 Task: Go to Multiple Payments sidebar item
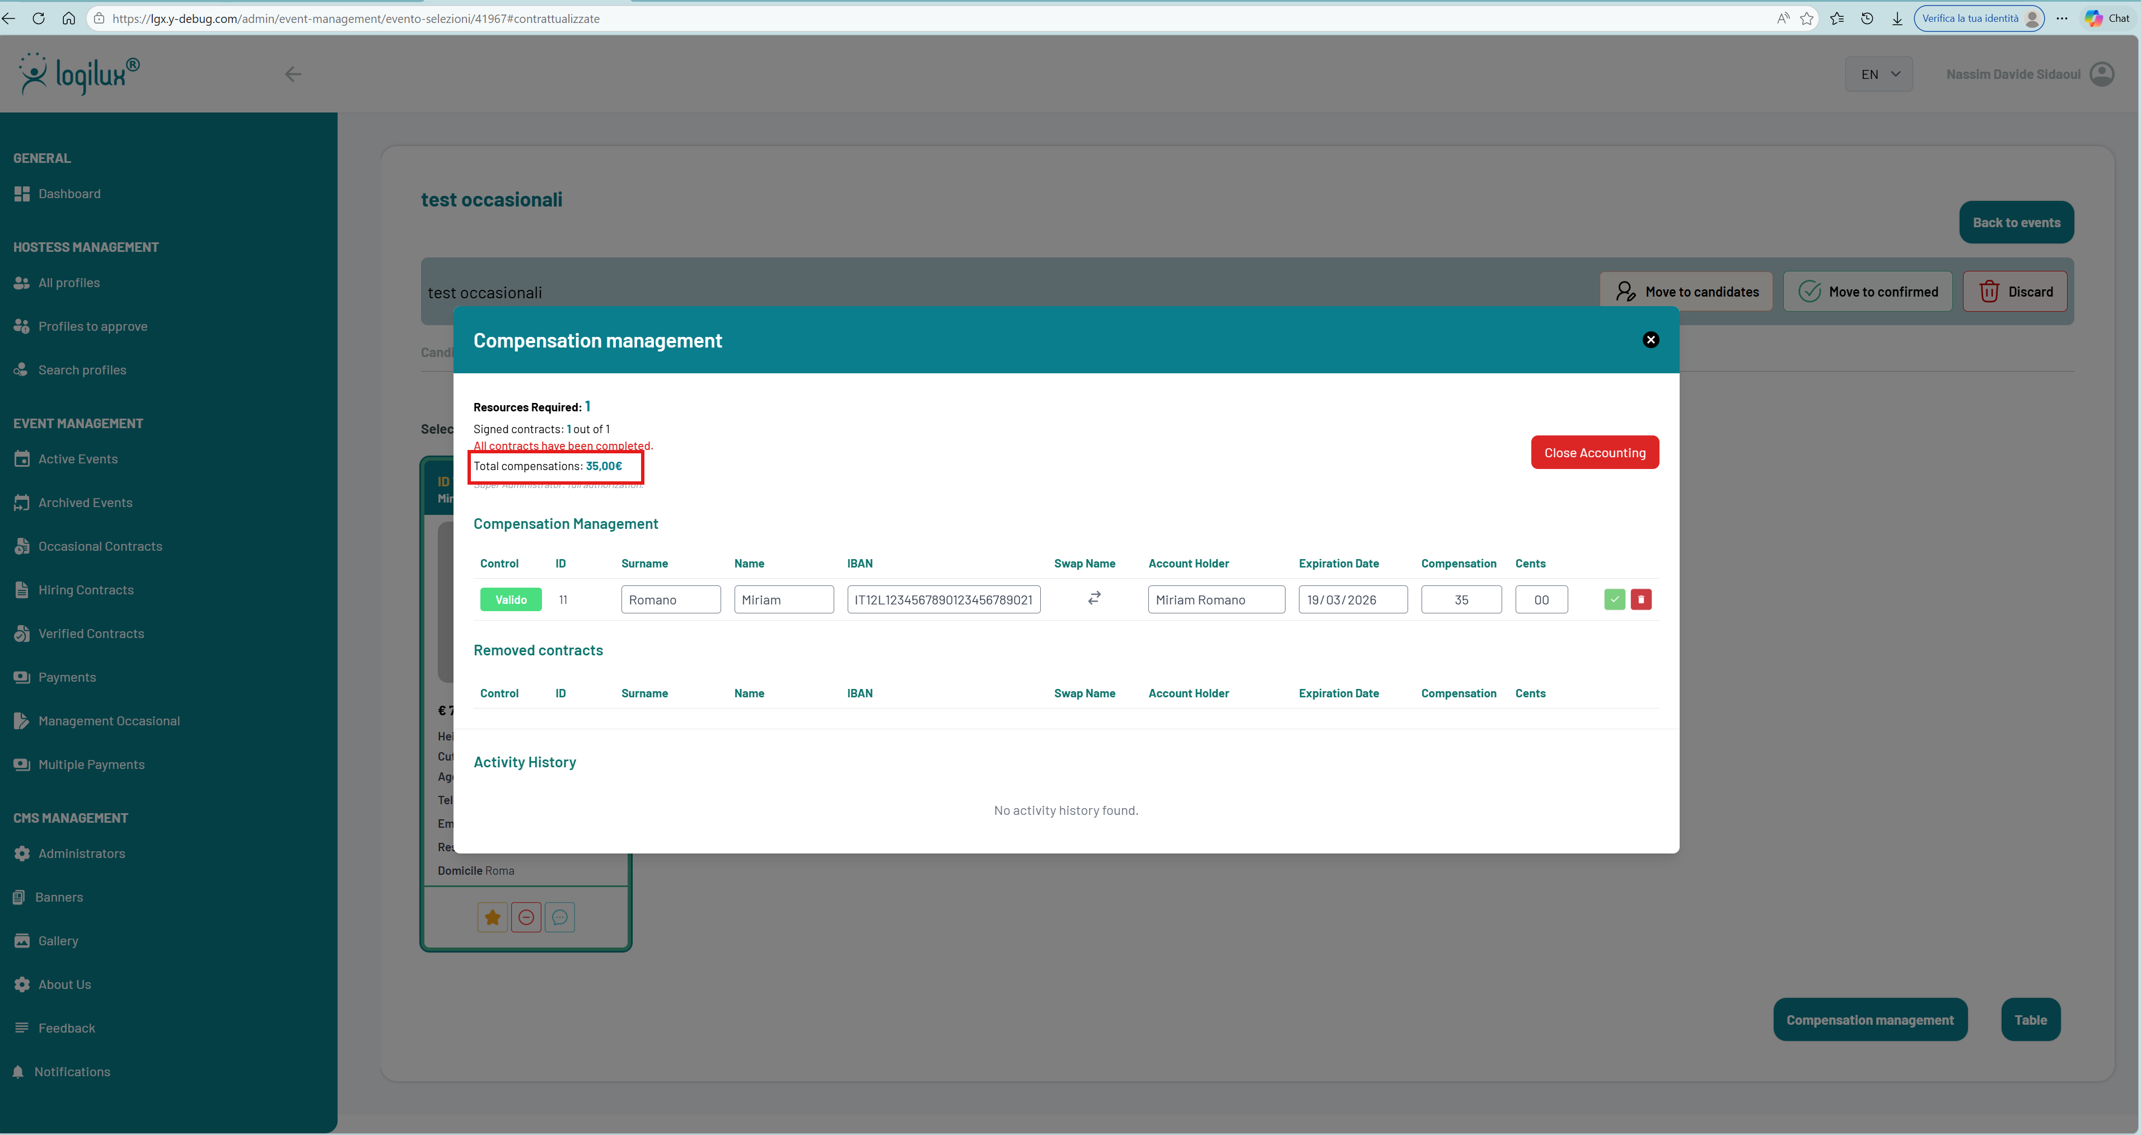(x=91, y=765)
